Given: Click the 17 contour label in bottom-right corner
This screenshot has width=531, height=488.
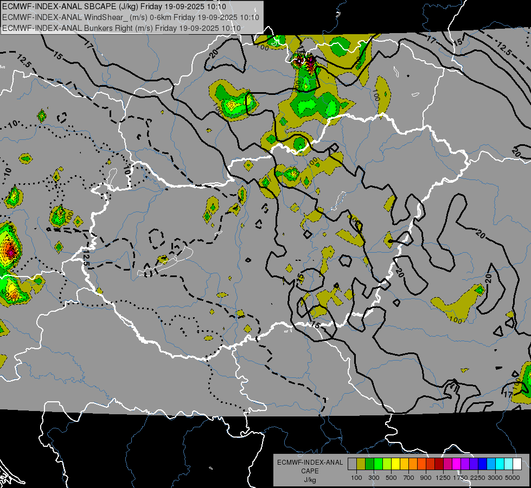Looking at the screenshot, I should pyautogui.click(x=521, y=394).
